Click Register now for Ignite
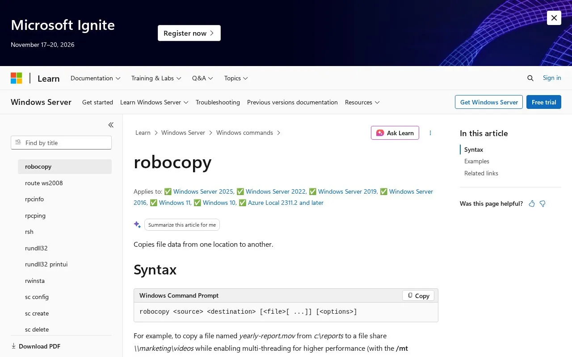Image resolution: width=572 pixels, height=357 pixels. 189,33
